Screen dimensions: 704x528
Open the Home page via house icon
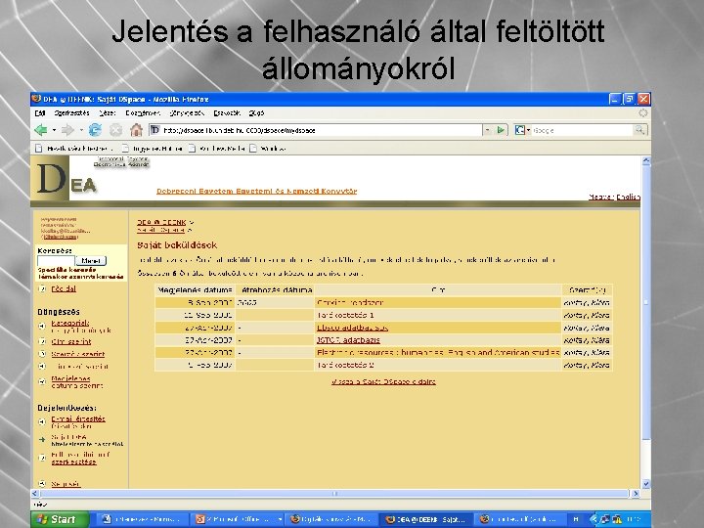click(x=136, y=130)
